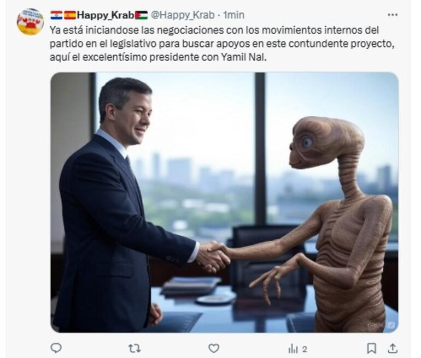Click the view count number 2
The height and width of the screenshot is (358, 421).
305,349
